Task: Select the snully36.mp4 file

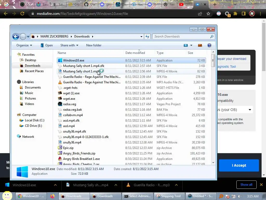Action: tap(72, 142)
